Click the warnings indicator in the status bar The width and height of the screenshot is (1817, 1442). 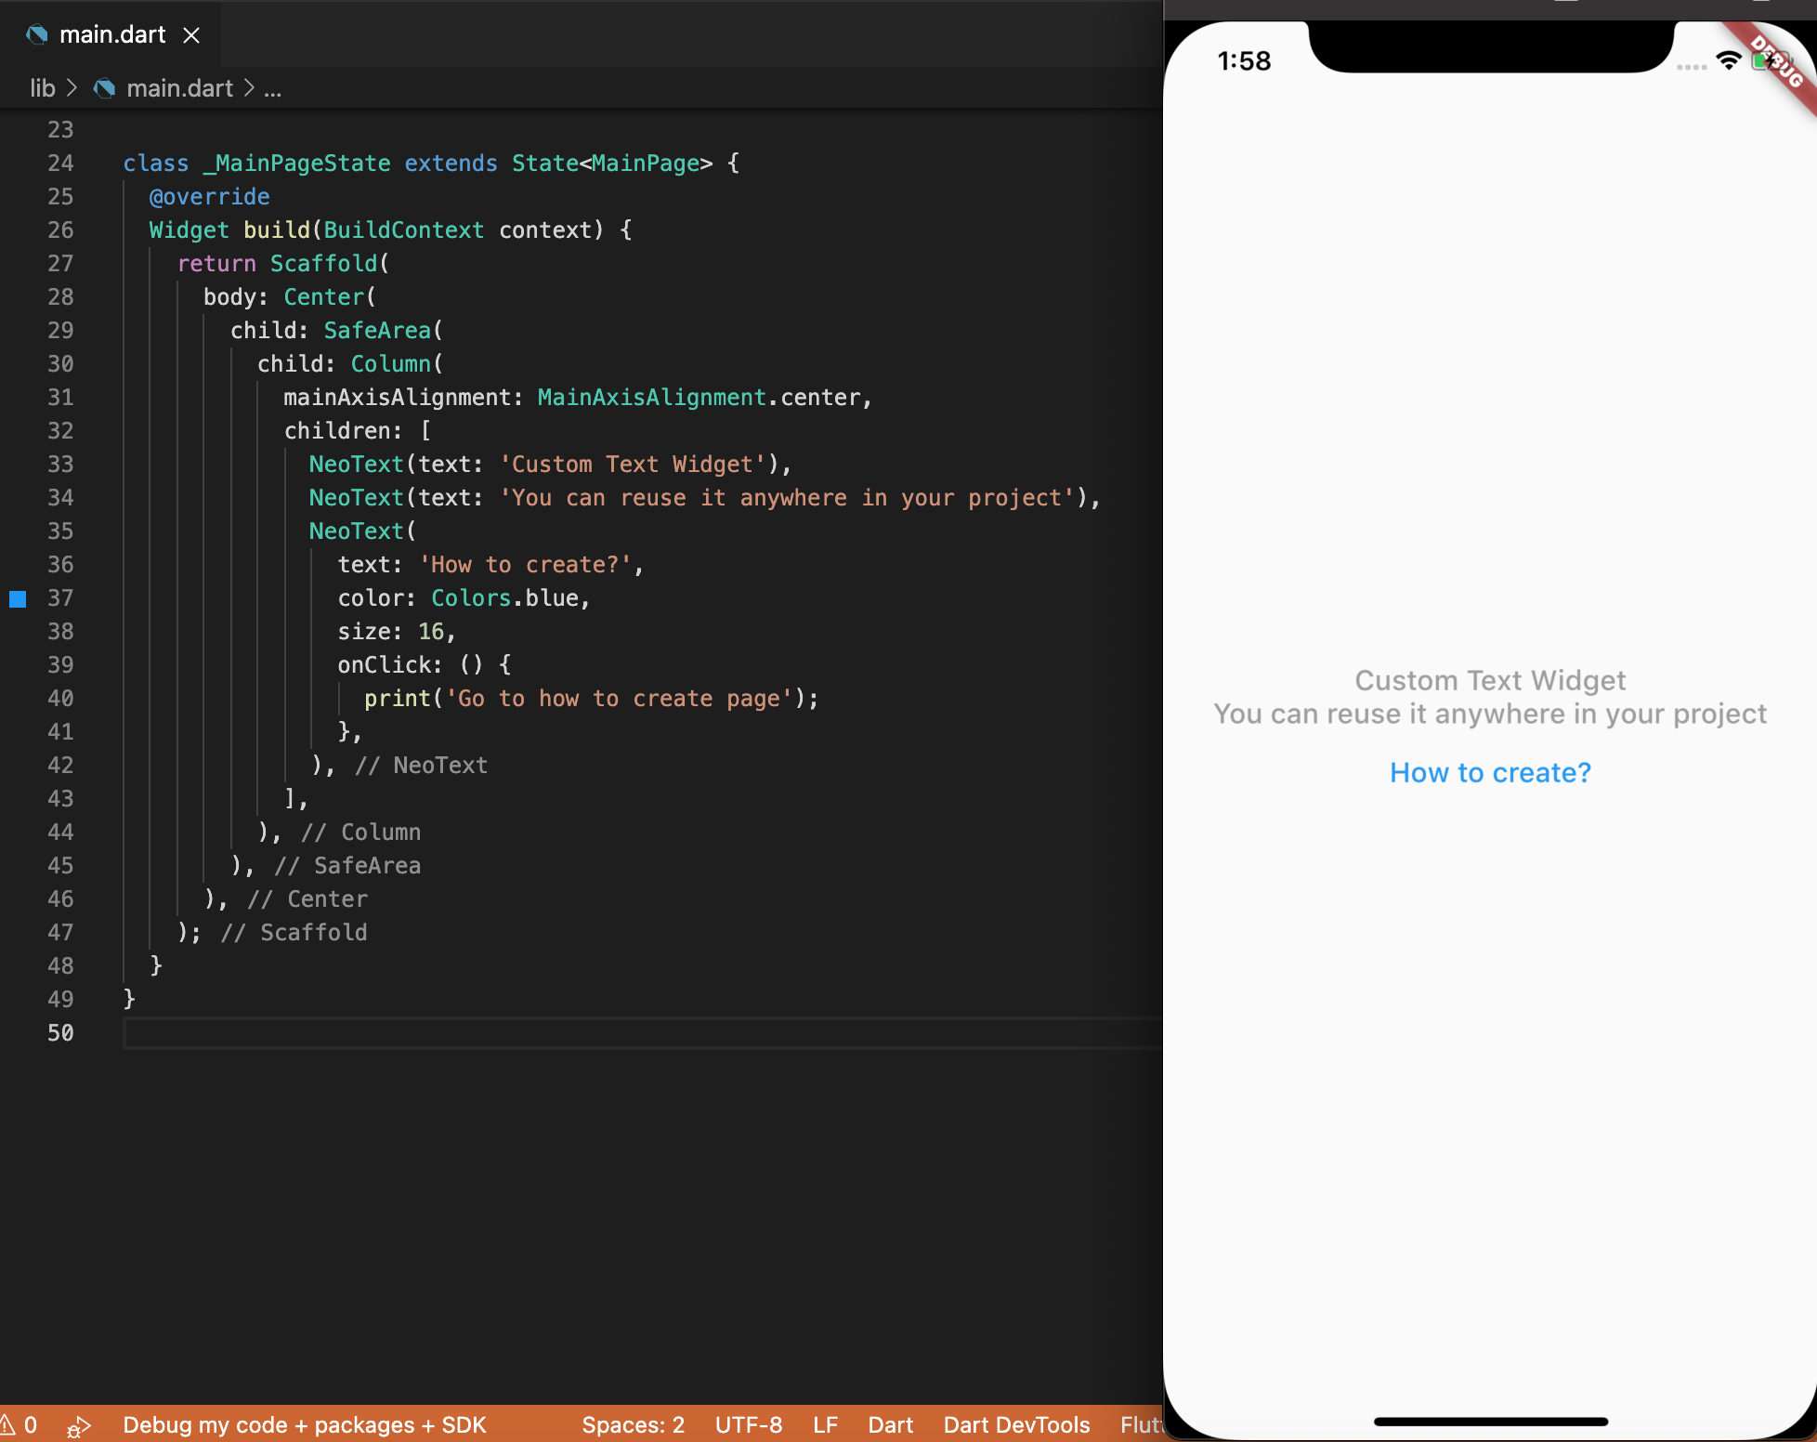(19, 1424)
